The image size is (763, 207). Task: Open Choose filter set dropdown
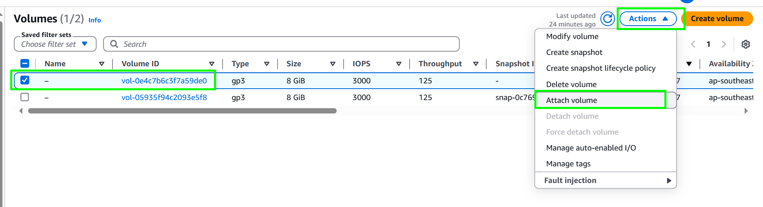[x=55, y=44]
